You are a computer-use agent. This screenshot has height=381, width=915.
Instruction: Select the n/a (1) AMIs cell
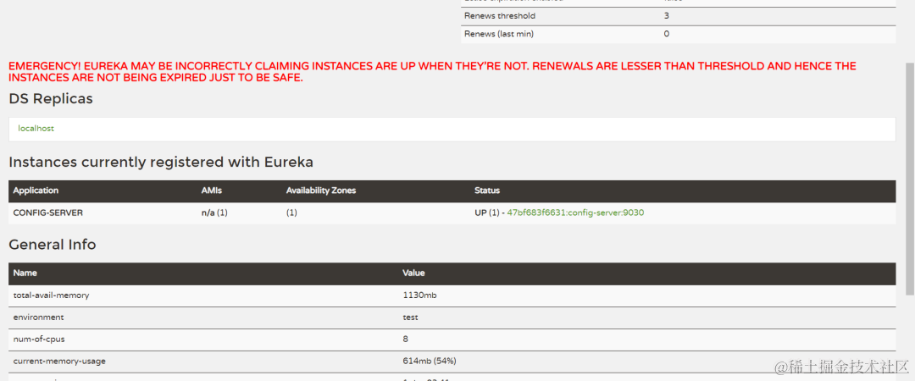(x=214, y=213)
